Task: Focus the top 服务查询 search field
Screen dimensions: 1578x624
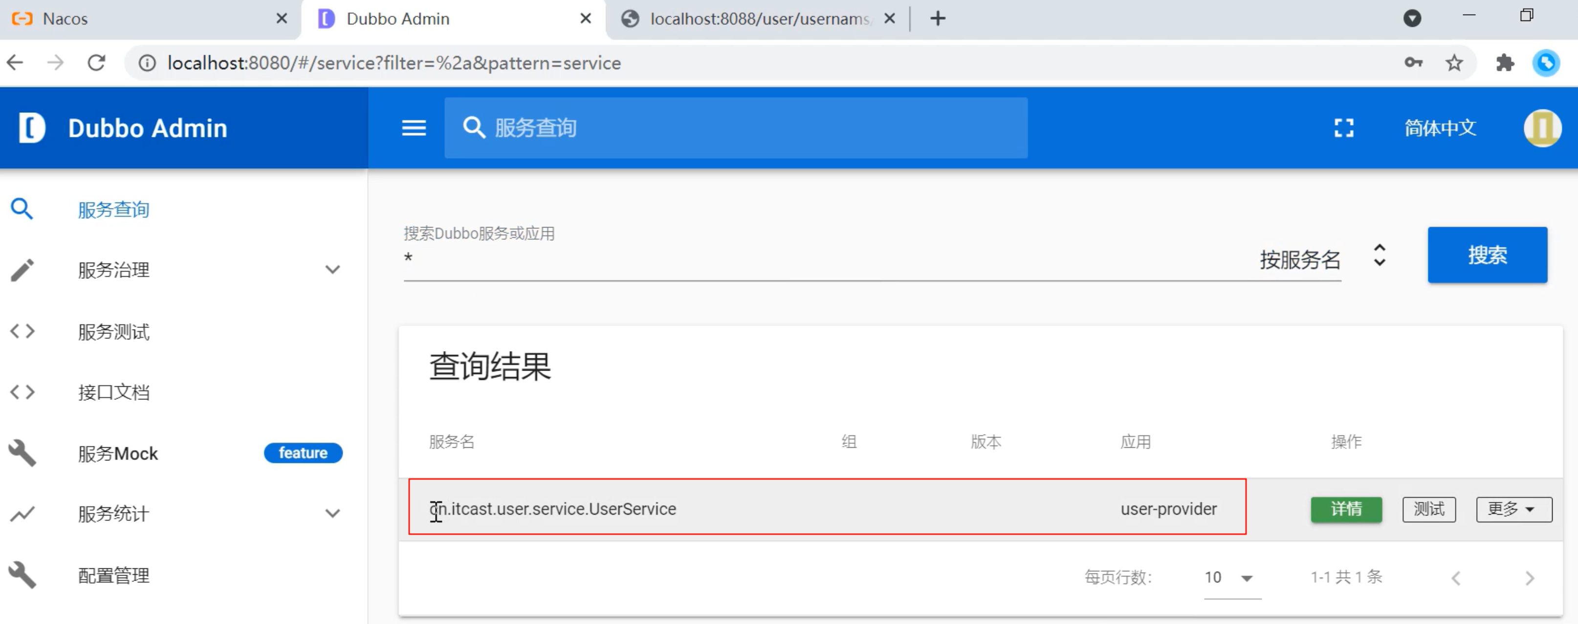Action: pos(735,128)
